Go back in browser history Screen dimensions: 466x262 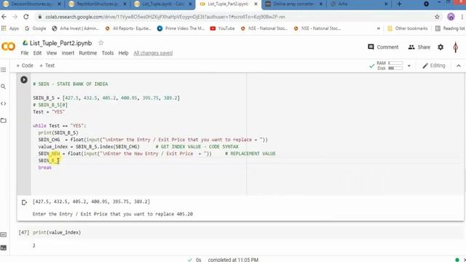4,17
